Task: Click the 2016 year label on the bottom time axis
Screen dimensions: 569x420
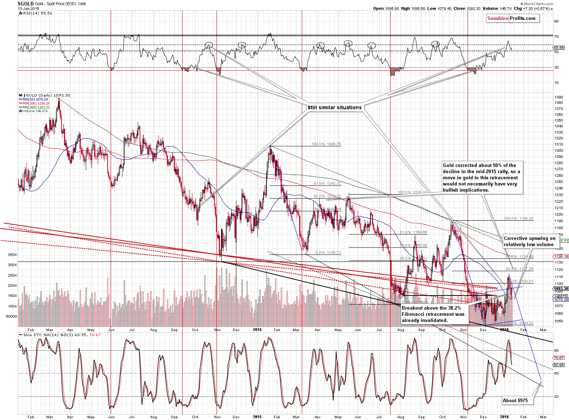Action: tap(505, 417)
